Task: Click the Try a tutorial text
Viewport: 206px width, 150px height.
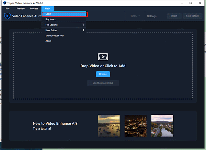Action: tap(42, 129)
